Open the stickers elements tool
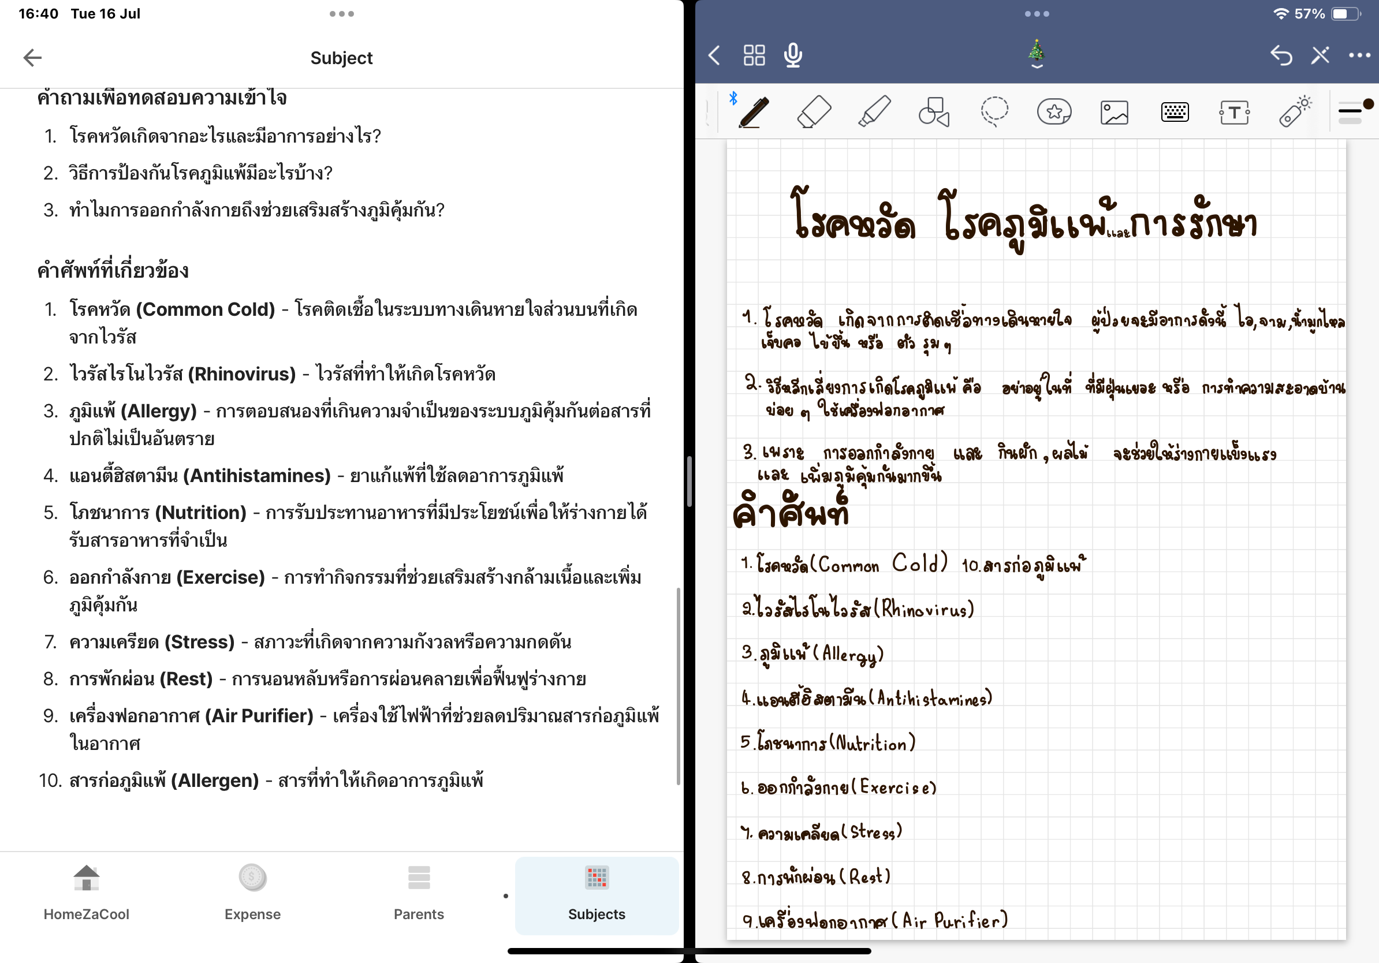 pyautogui.click(x=1055, y=111)
